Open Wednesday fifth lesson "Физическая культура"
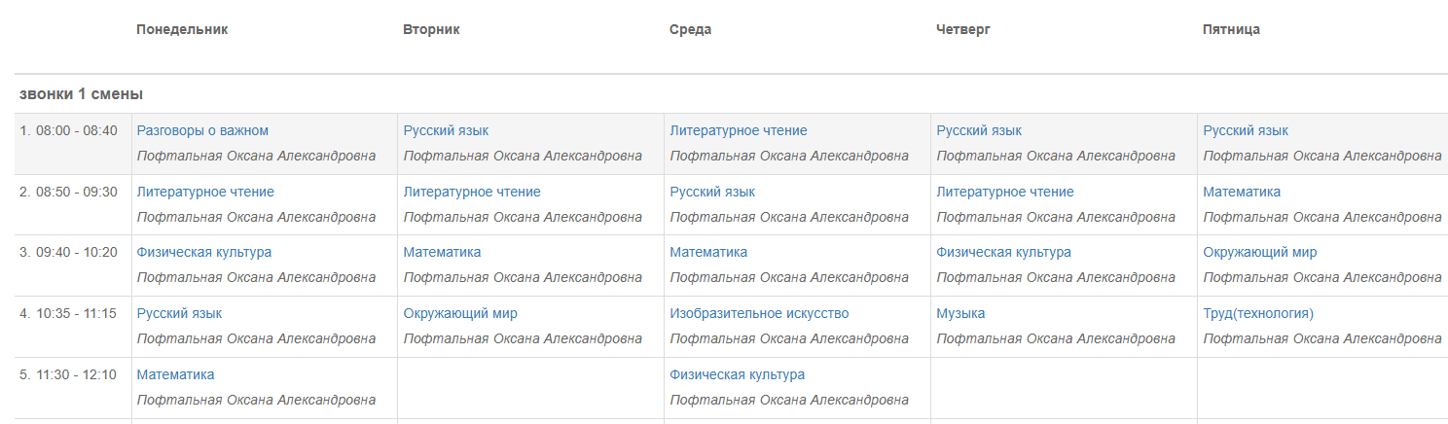 point(738,375)
